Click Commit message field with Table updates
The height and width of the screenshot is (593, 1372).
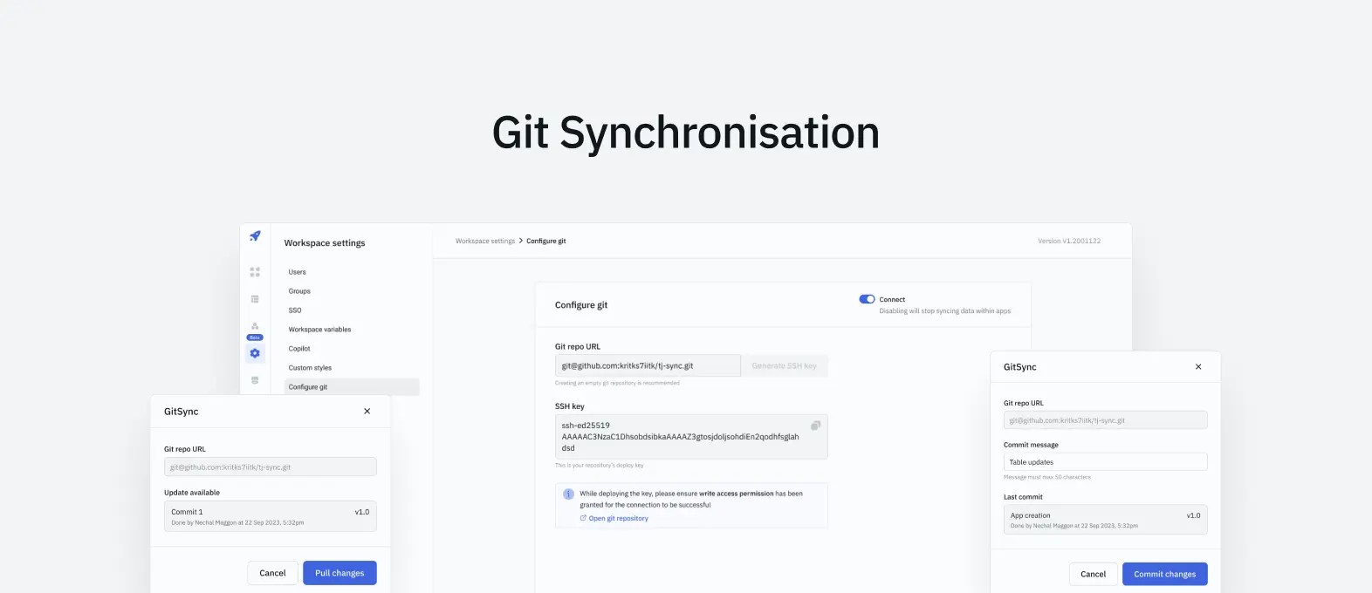(1106, 462)
